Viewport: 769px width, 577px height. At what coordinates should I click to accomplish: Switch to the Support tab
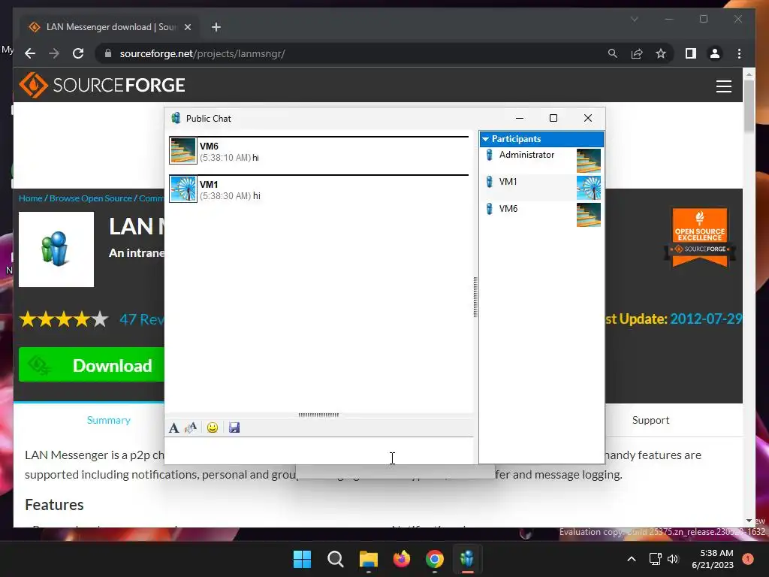pos(650,420)
